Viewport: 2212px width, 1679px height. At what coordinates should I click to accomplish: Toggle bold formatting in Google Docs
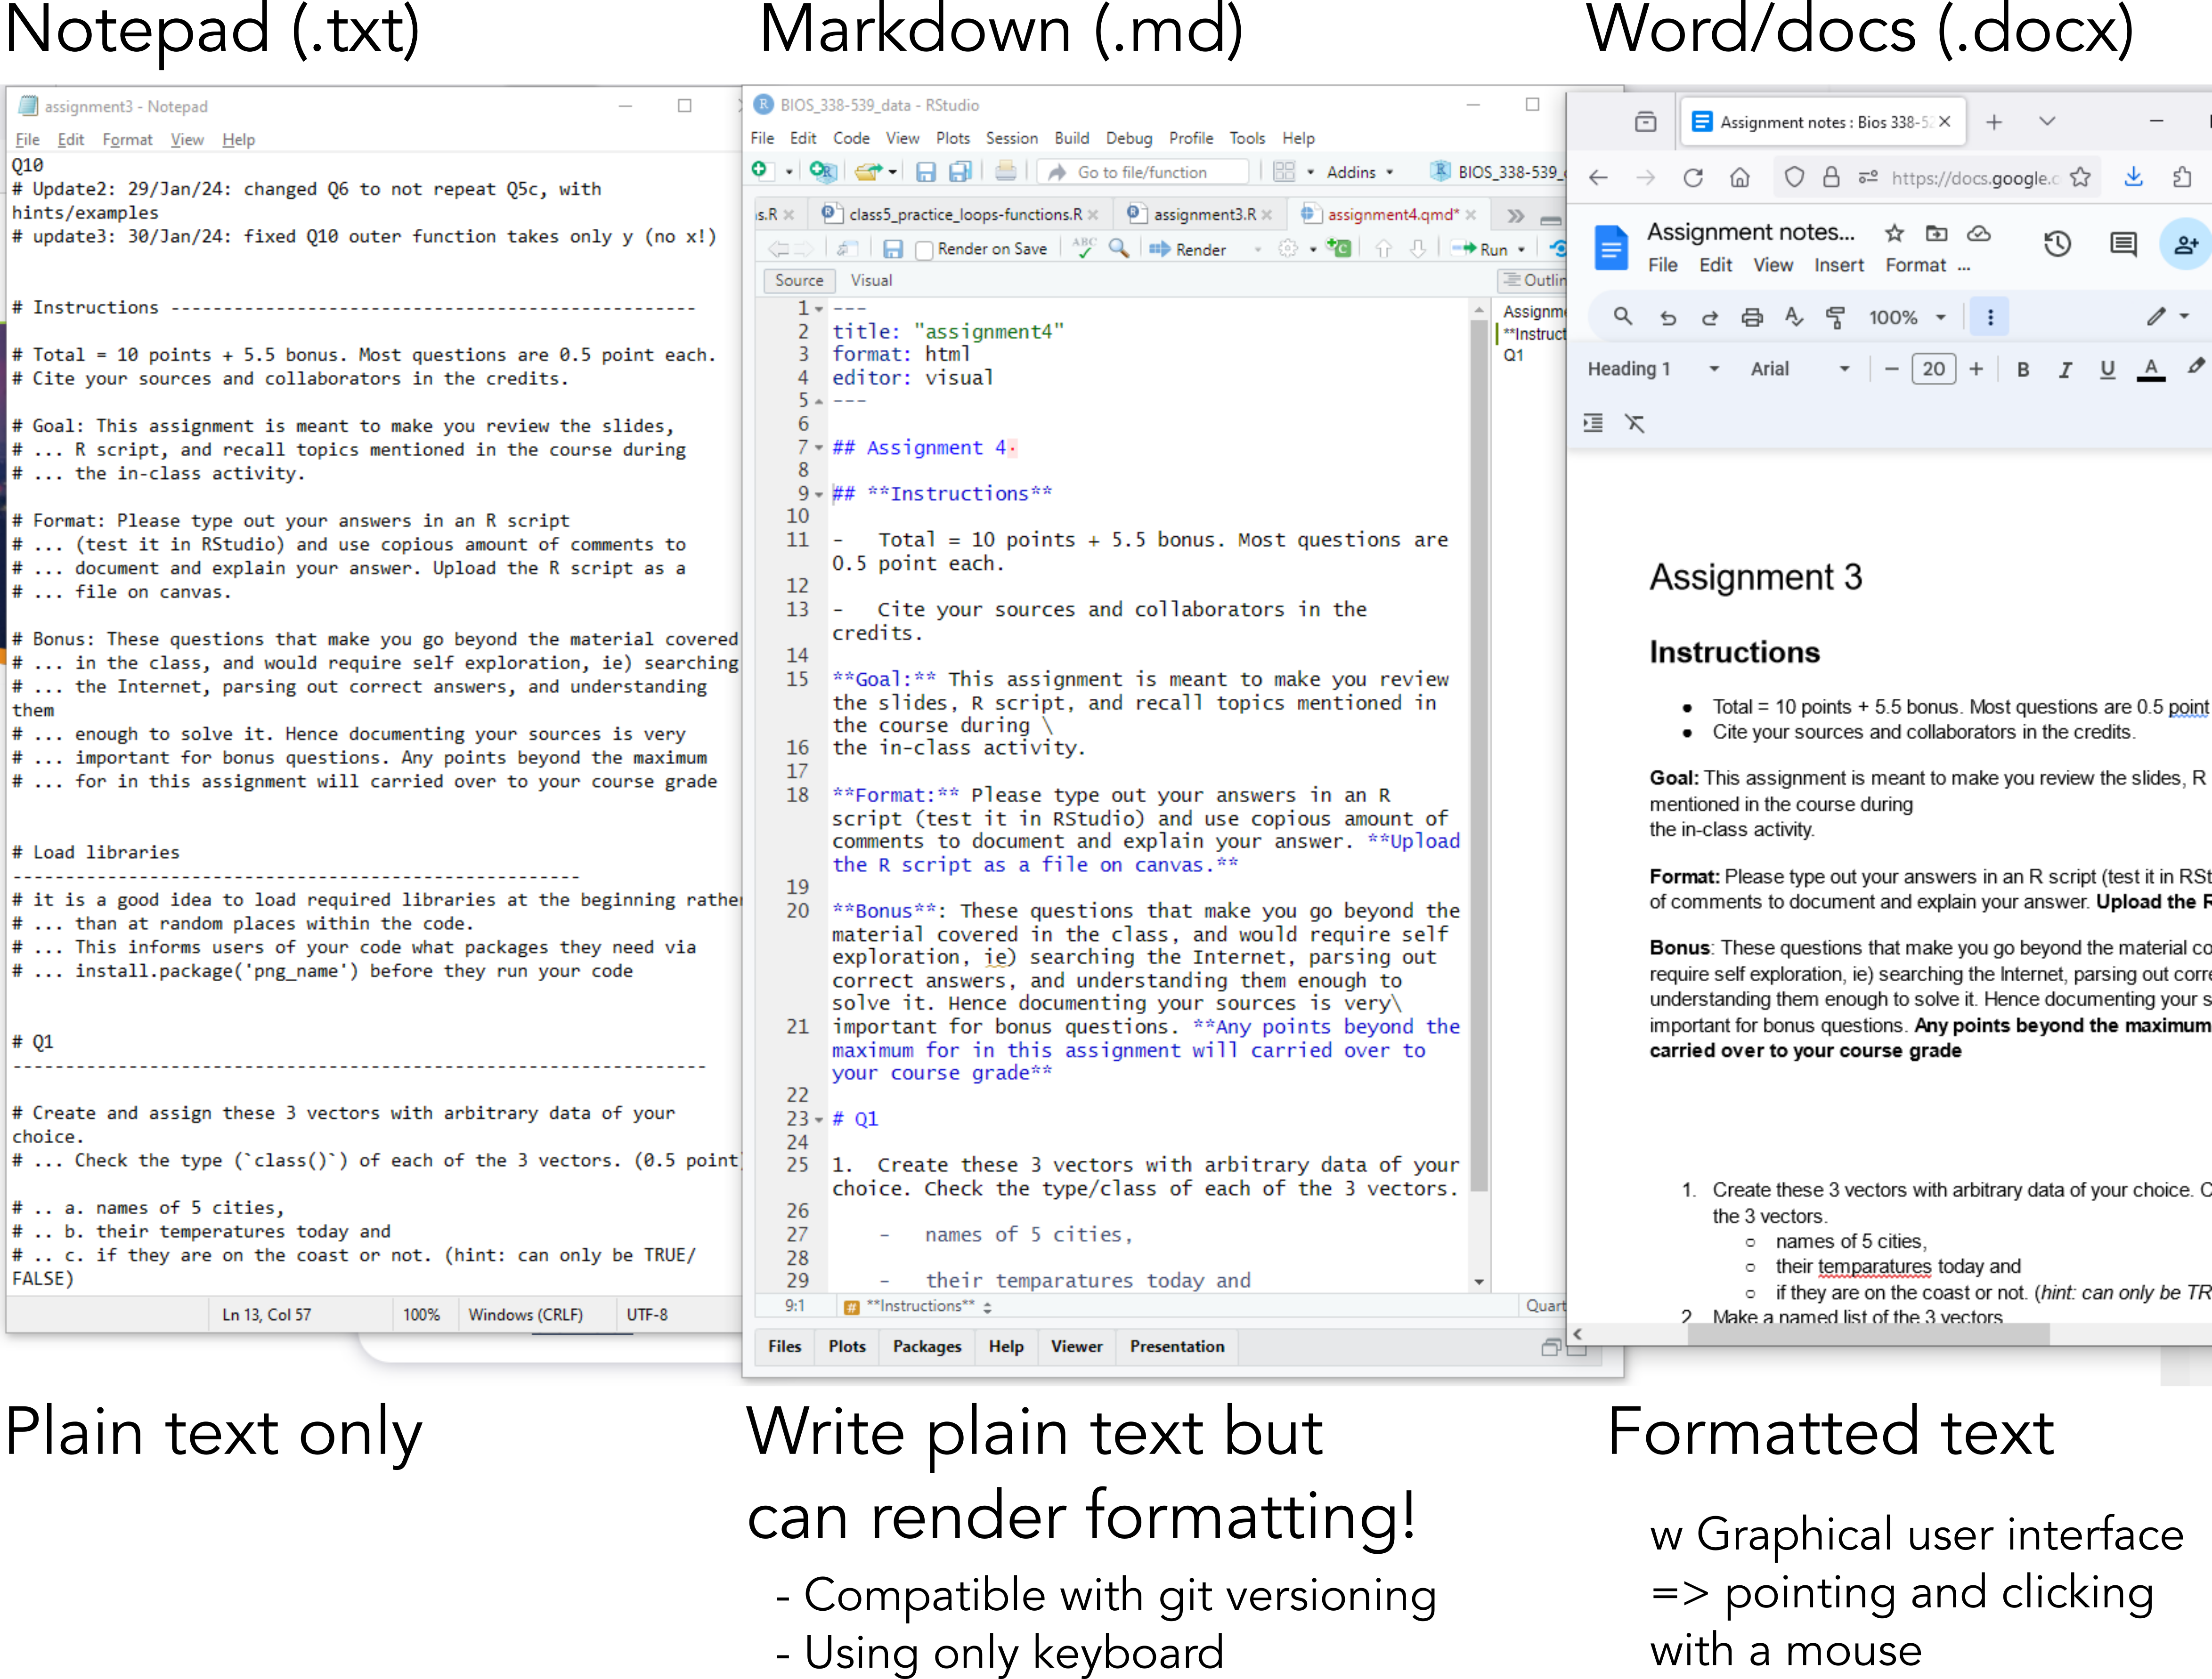coord(2022,370)
